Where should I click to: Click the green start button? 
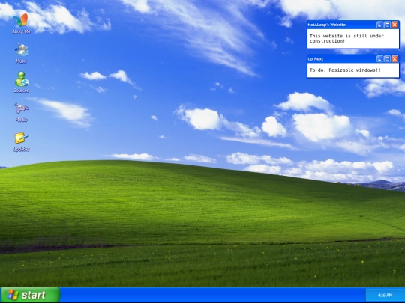point(31,295)
